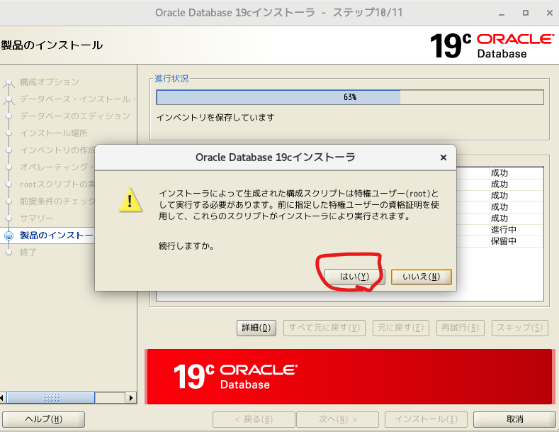Select 構成オプション step in sidebar
The width and height of the screenshot is (559, 432).
point(50,82)
